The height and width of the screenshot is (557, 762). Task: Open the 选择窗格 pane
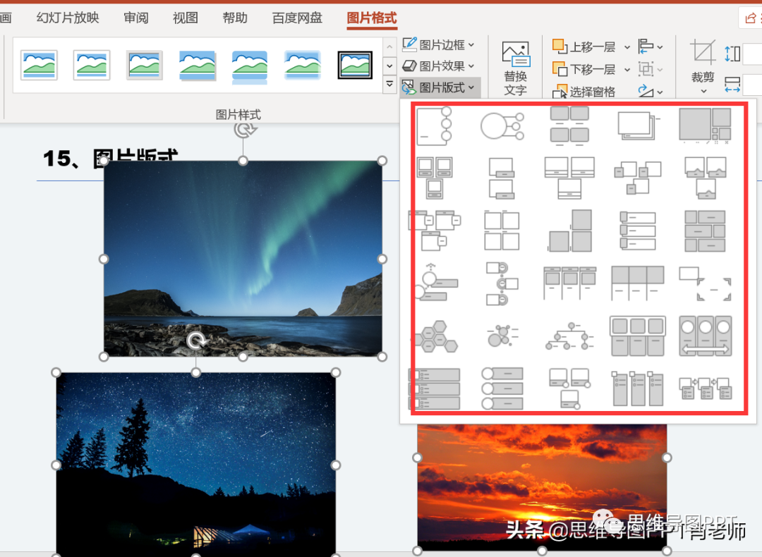tap(584, 91)
